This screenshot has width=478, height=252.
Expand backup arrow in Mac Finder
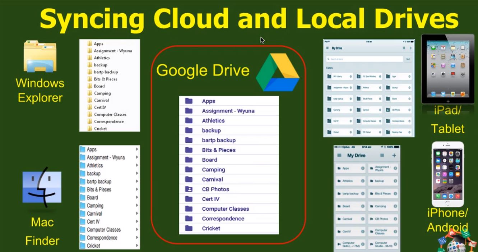click(x=137, y=173)
